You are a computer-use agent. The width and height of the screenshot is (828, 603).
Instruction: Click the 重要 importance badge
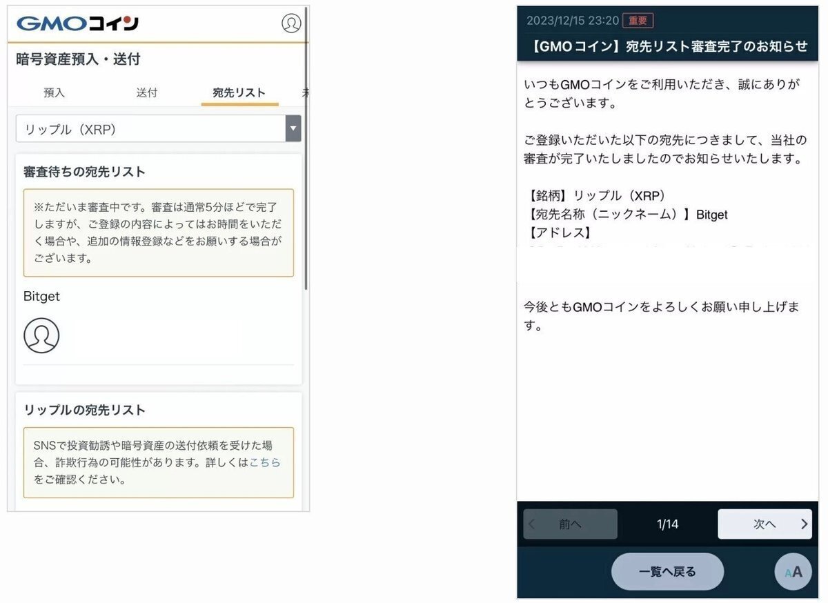click(638, 20)
